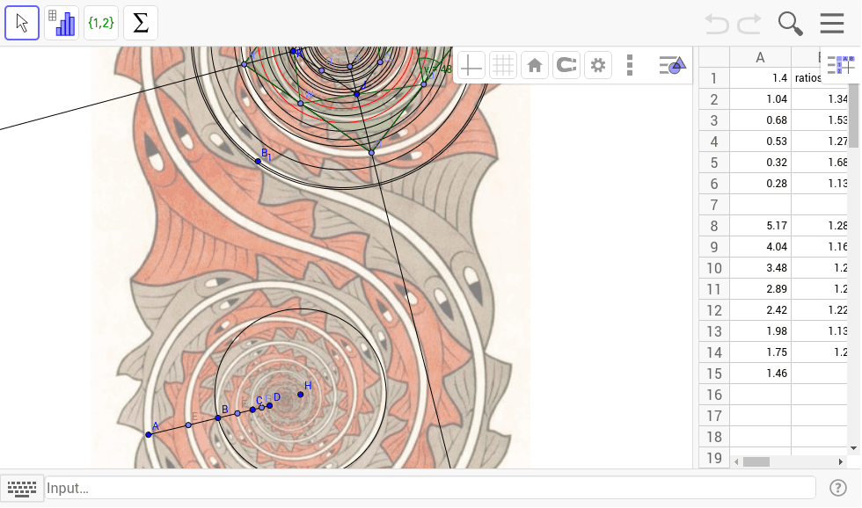Open the three-dot more options menu
This screenshot has height=508, width=862.
pyautogui.click(x=630, y=65)
